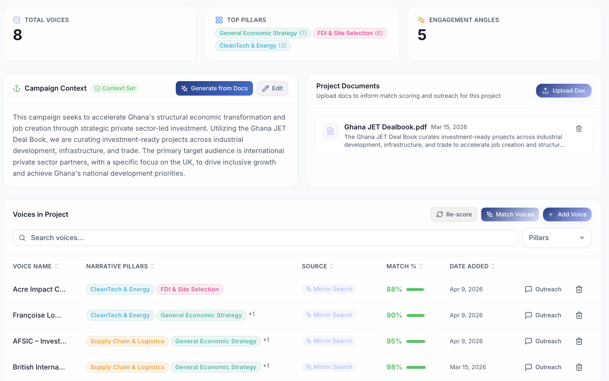Upload a new project doc
The width and height of the screenshot is (609, 381).
tap(564, 91)
